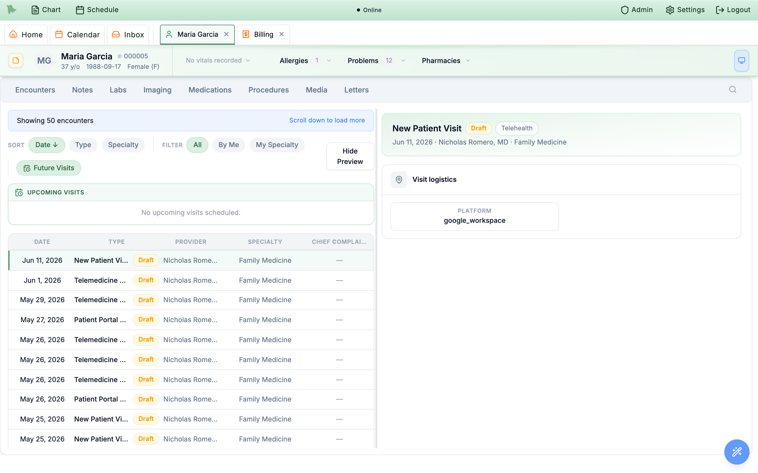Click the Upcoming Visits calendar icon
Image resolution: width=758 pixels, height=473 pixels.
tap(19, 192)
